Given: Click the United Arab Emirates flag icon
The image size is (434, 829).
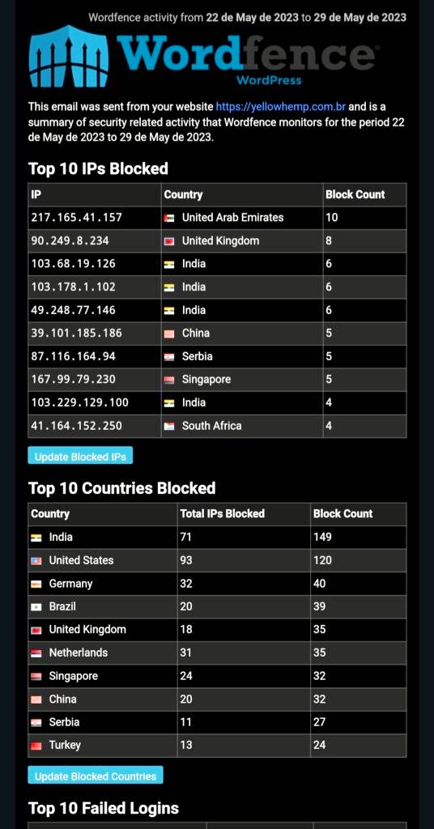Looking at the screenshot, I should coord(169,218).
